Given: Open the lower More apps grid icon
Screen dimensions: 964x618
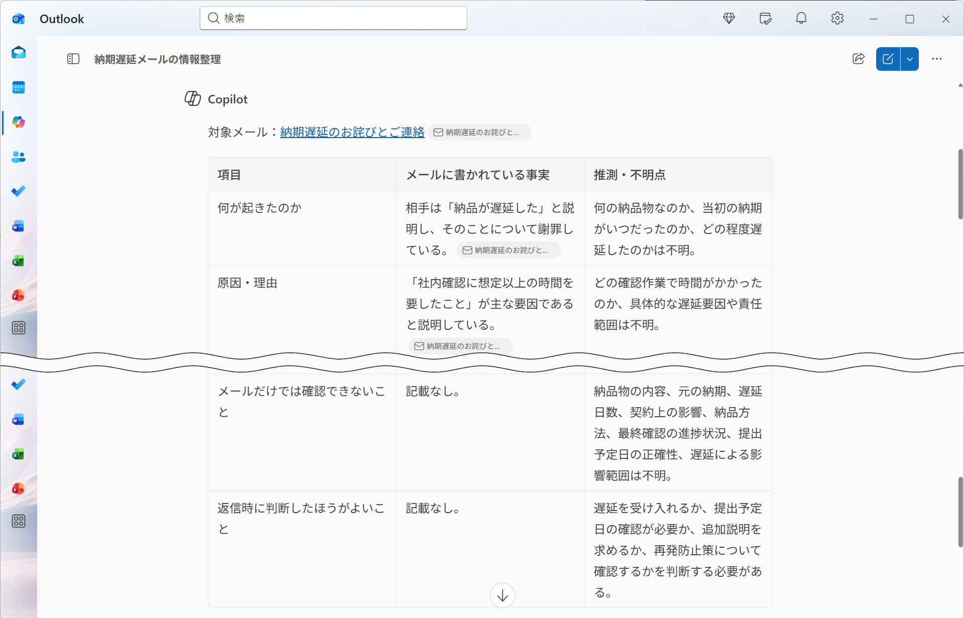Looking at the screenshot, I should (x=19, y=522).
